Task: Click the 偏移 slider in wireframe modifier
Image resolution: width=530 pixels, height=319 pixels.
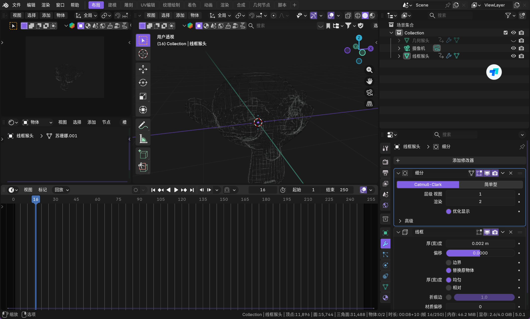Action: coord(480,253)
